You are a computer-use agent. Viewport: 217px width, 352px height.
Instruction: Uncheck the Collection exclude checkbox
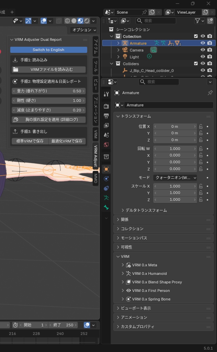tap(196, 36)
